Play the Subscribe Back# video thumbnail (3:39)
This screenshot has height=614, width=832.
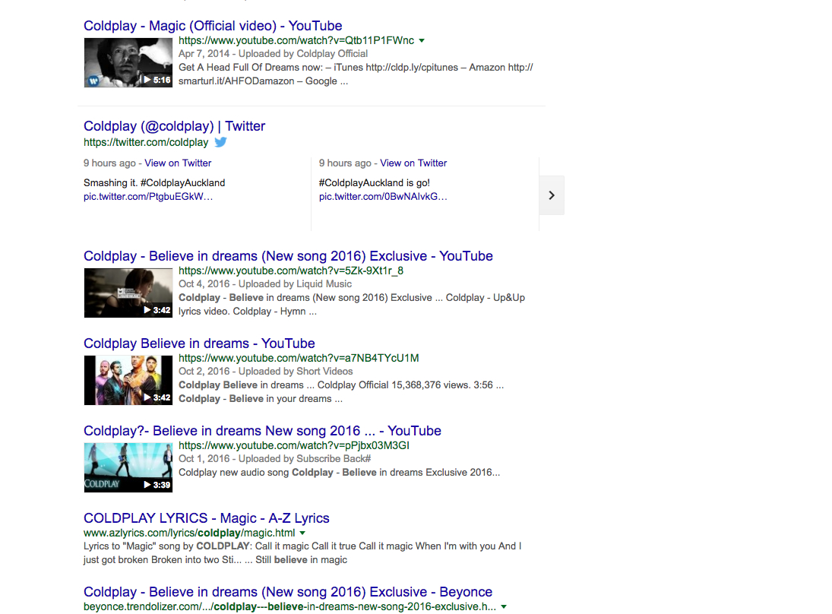[x=128, y=467]
